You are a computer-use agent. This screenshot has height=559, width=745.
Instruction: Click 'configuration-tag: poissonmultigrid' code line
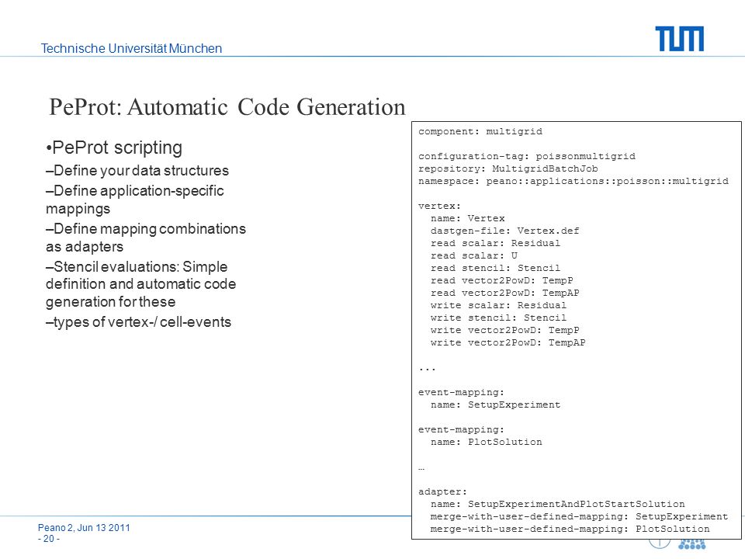tap(527, 156)
